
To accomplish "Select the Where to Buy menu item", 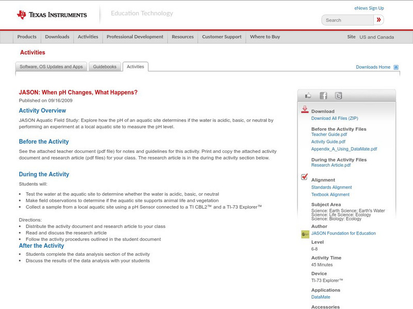I will tap(264, 37).
